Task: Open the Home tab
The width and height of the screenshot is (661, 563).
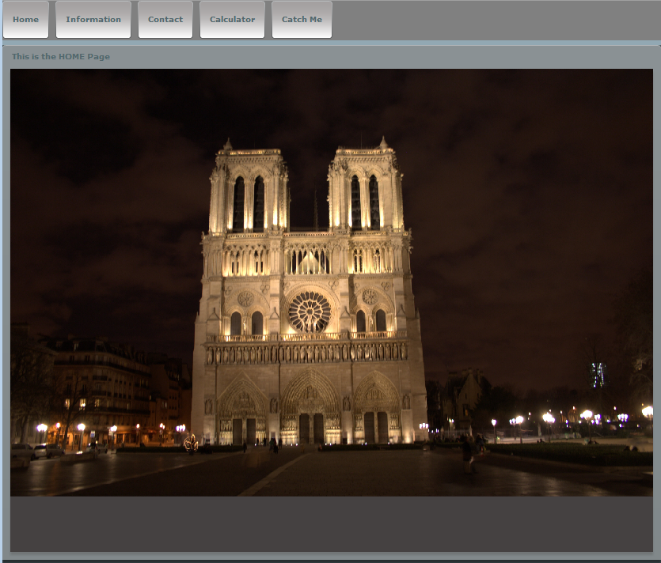Action: coord(25,19)
